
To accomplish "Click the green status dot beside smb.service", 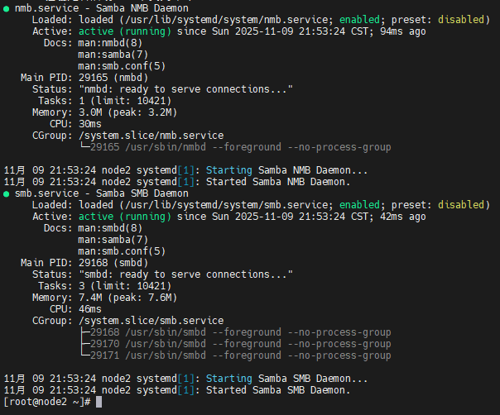I will pos(7,194).
